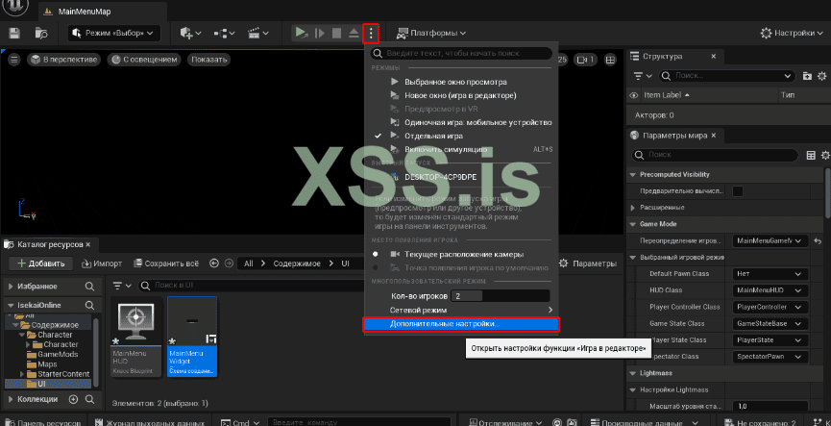Toggle the Precomputed Visibility checkbox
This screenshot has height=426, width=831.
(737, 191)
